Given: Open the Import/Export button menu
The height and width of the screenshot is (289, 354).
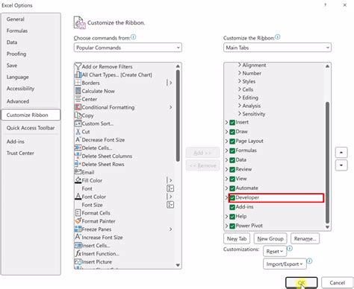Looking at the screenshot, I should click(x=285, y=264).
